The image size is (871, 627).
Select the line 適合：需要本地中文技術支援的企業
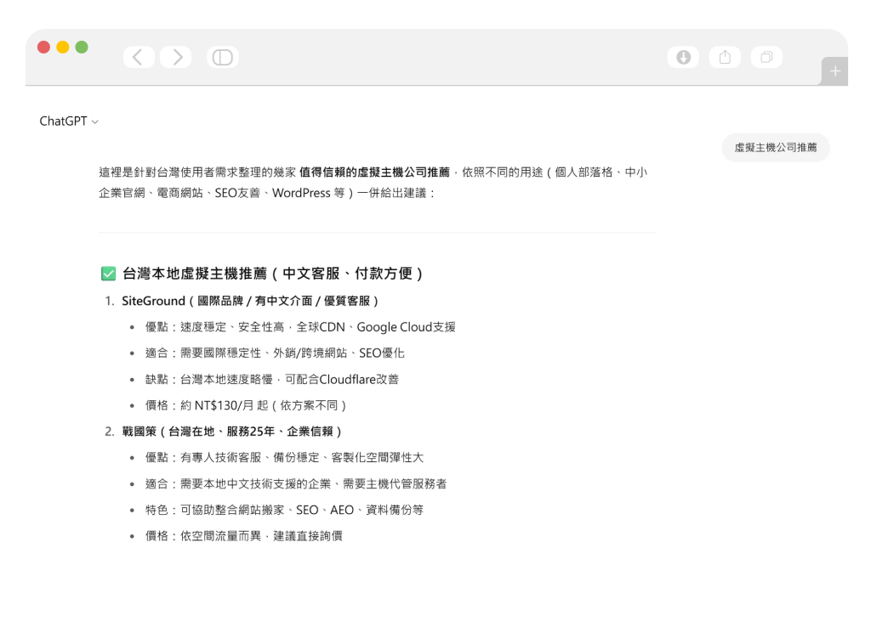click(296, 483)
